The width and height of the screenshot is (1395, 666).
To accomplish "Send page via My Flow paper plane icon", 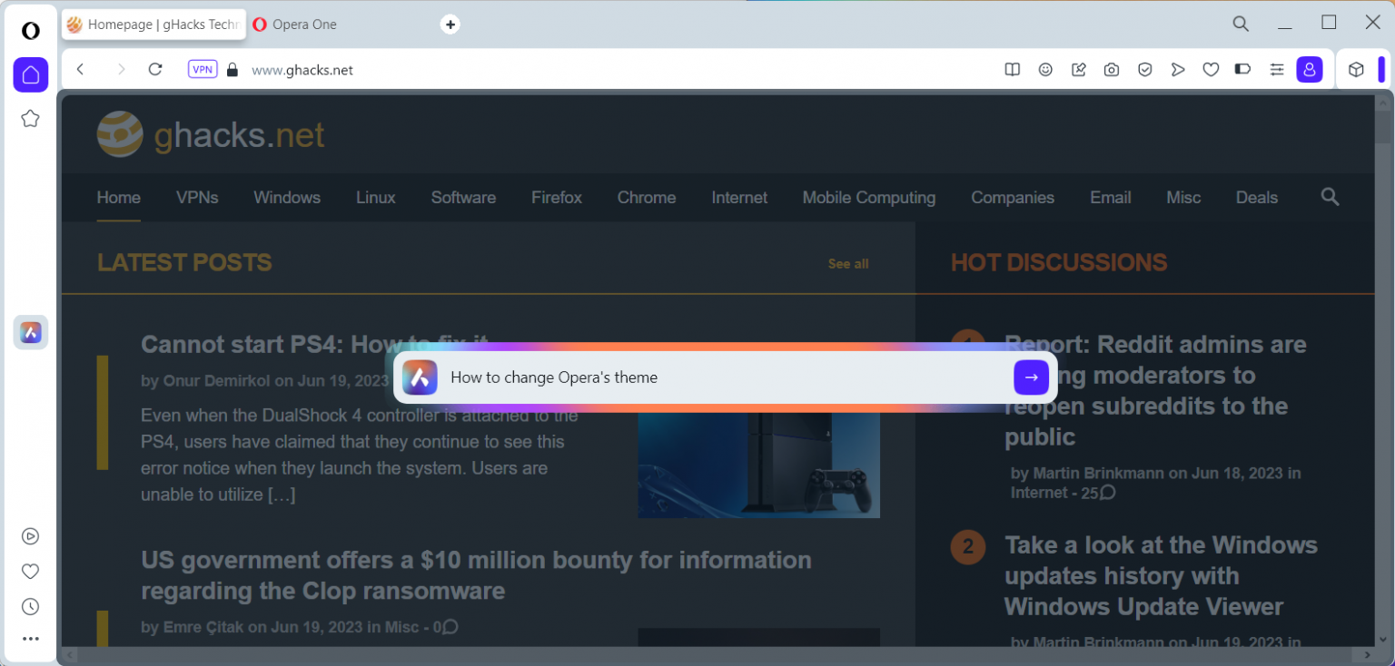I will pos(1178,69).
